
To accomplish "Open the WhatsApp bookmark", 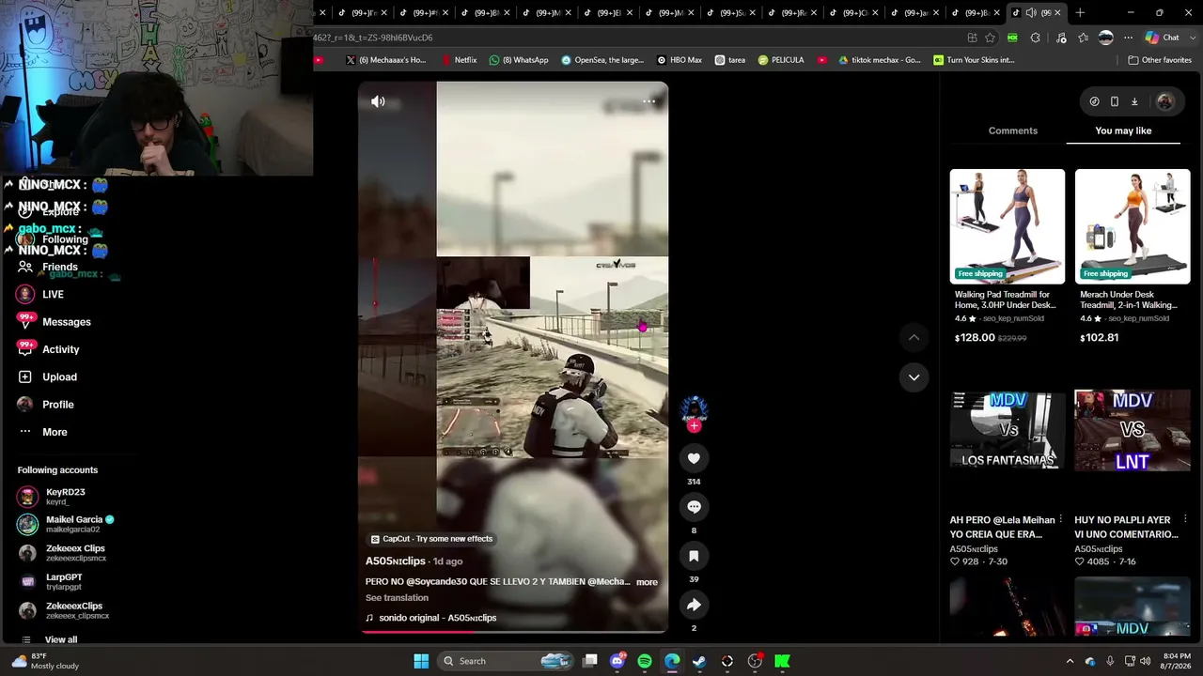I will pos(519,60).
